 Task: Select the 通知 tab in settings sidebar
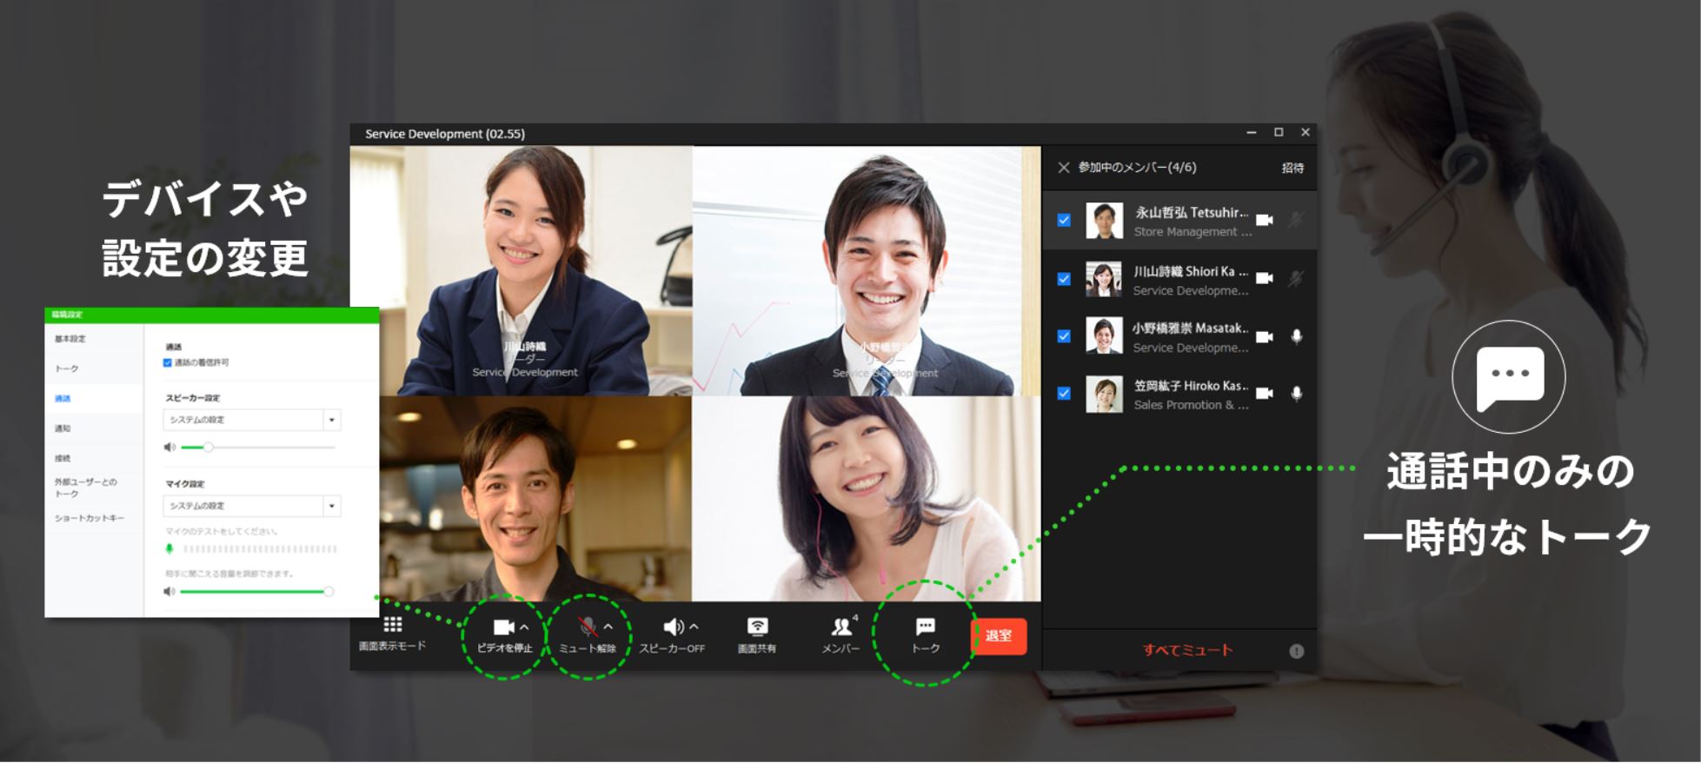[x=63, y=428]
